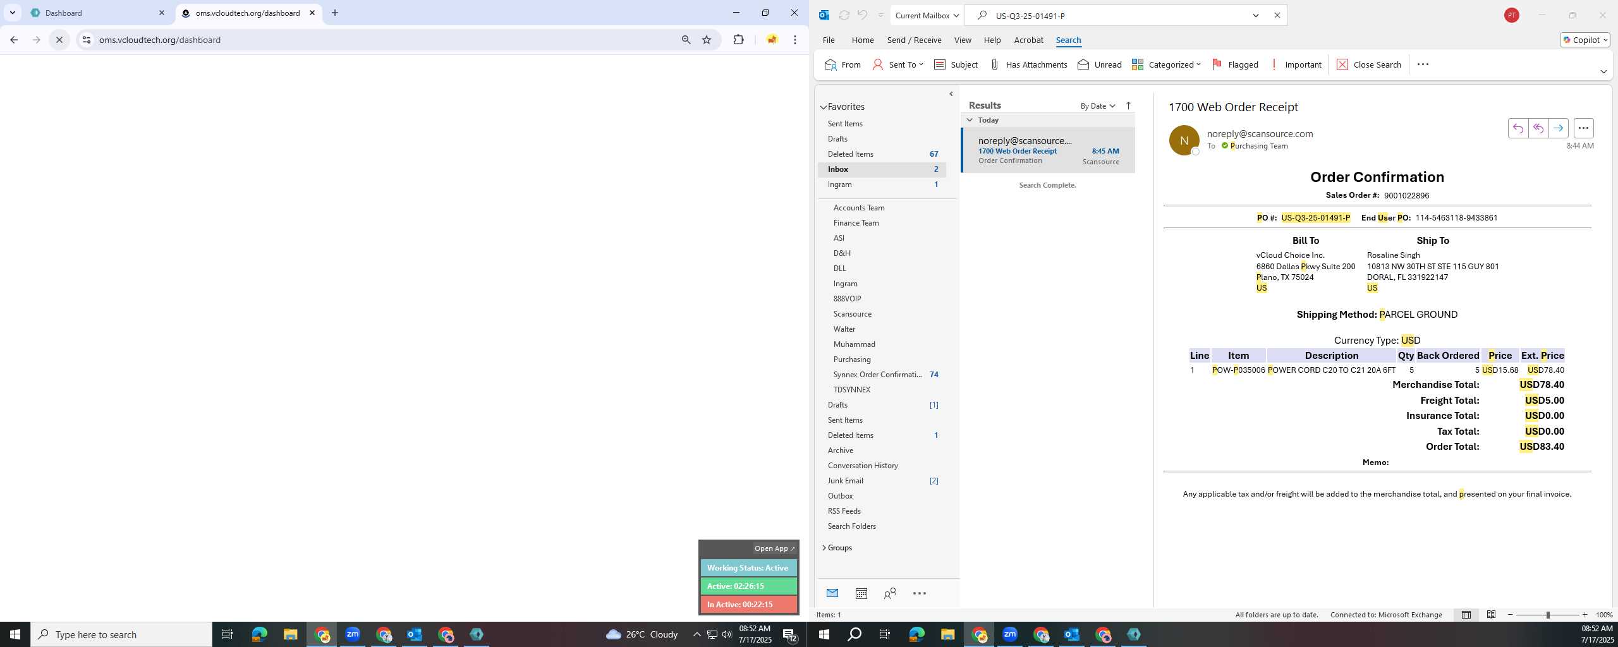Open Outlook People view icon
Screen dimensions: 1618x647
click(x=890, y=593)
